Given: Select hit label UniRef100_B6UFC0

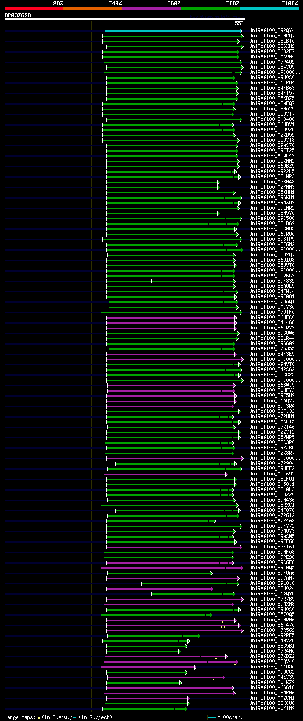Looking at the screenshot, I should click(272, 317).
